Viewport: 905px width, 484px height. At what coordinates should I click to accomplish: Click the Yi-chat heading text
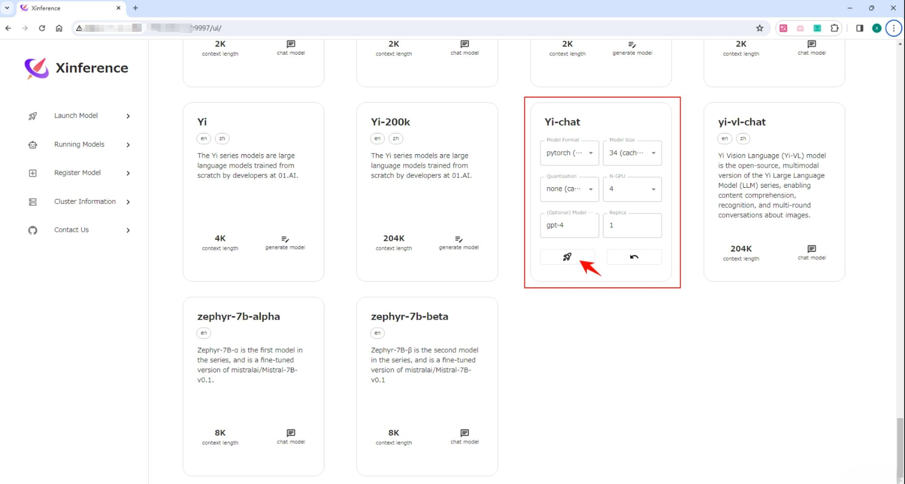click(x=562, y=122)
